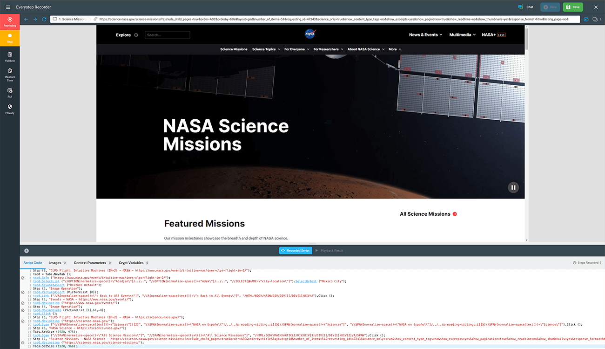Click the NASA website search field
Screen dimensions: 605x349
tap(167, 35)
